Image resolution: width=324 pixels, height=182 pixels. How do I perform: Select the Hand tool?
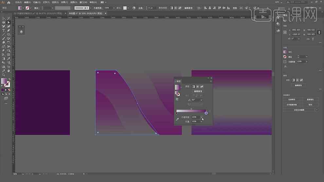tap(9, 71)
